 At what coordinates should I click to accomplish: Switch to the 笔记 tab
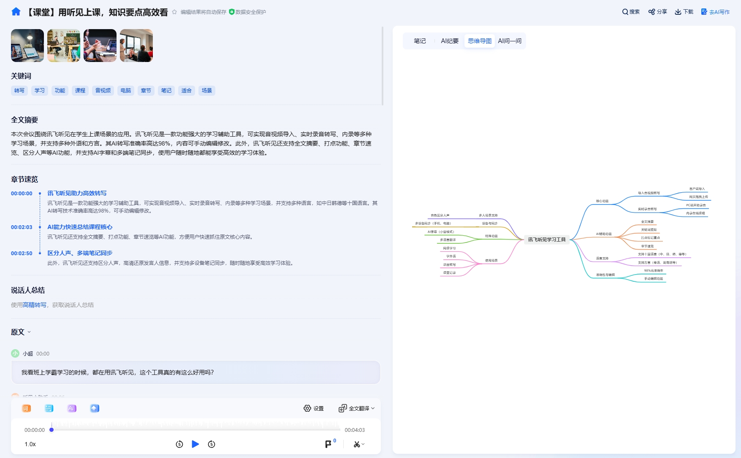coord(420,41)
